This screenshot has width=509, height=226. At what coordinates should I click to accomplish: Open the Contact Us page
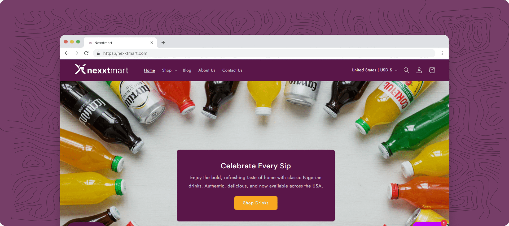232,70
